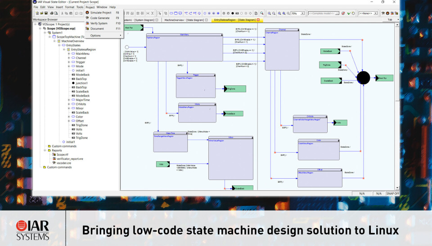The width and height of the screenshot is (432, 246).
Task: Expand the MainMenu tree node
Action: tap(69, 53)
